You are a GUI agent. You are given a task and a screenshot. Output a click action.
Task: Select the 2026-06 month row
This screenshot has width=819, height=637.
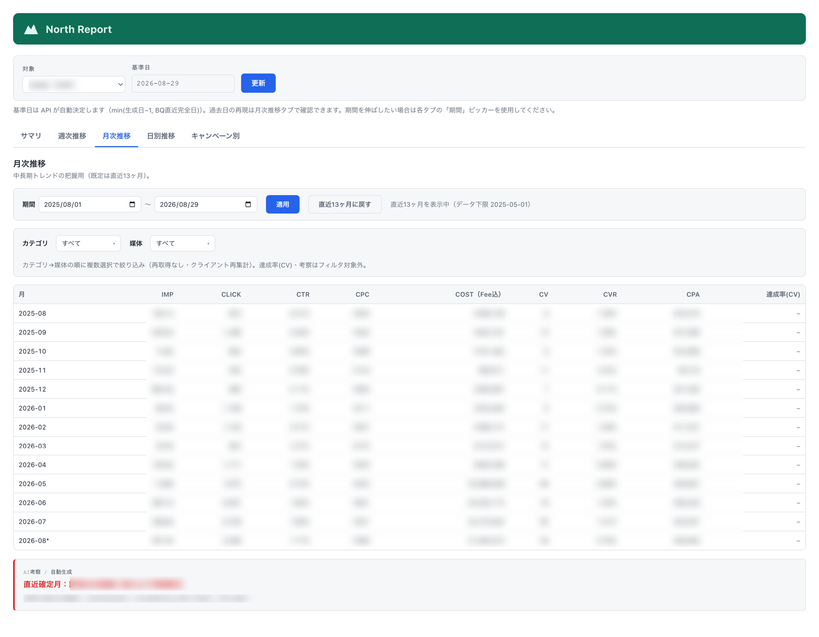tap(409, 503)
